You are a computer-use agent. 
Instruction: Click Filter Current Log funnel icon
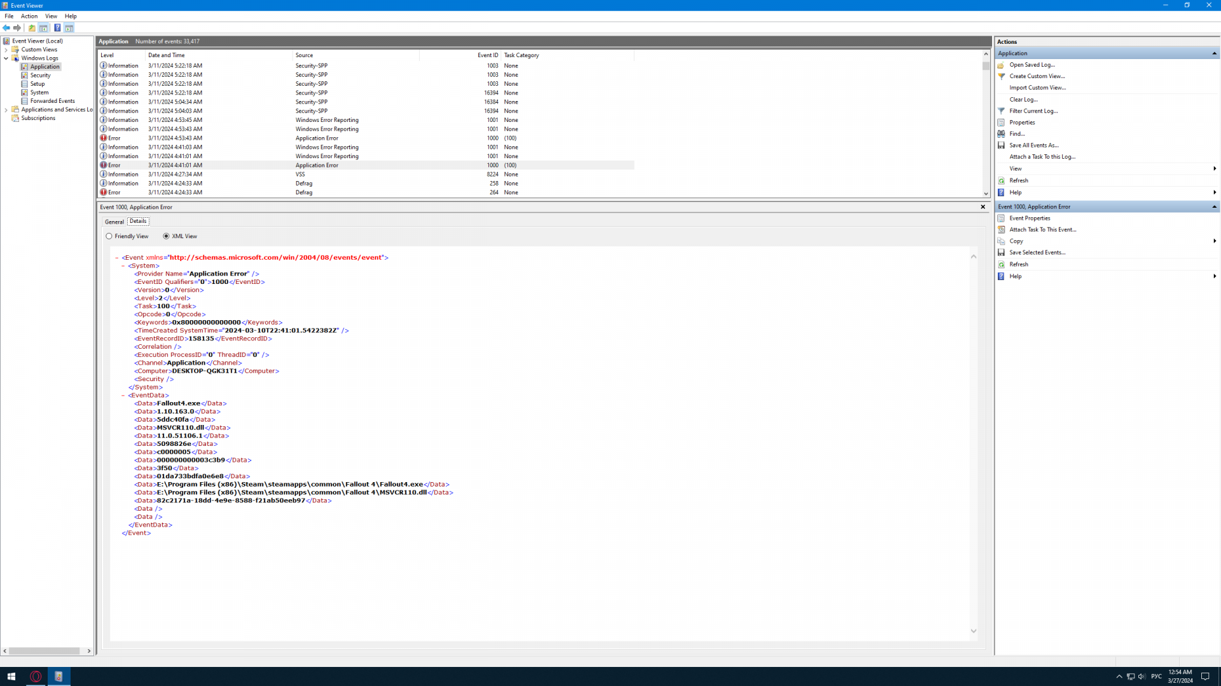(1001, 111)
